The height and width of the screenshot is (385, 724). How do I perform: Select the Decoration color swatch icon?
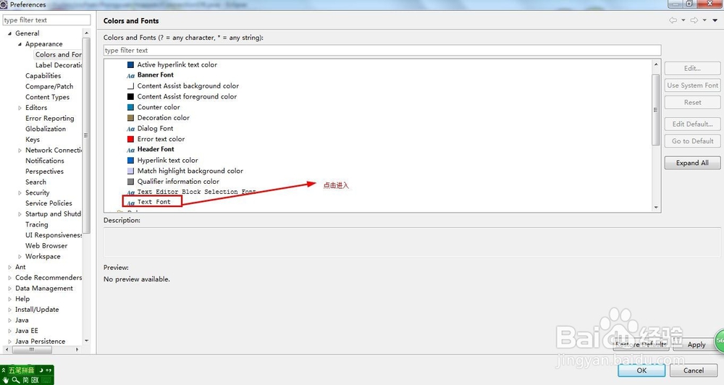point(130,118)
